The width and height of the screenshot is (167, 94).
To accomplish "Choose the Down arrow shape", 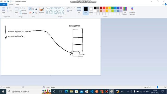I will tap(47, 13).
